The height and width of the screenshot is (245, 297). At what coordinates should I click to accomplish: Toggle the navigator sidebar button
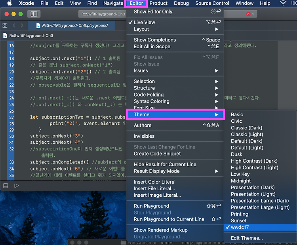[x=34, y=14]
